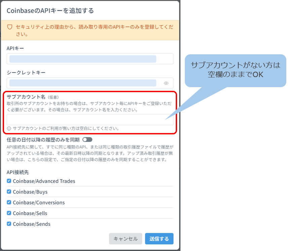Click the APIキー input field

click(90, 59)
